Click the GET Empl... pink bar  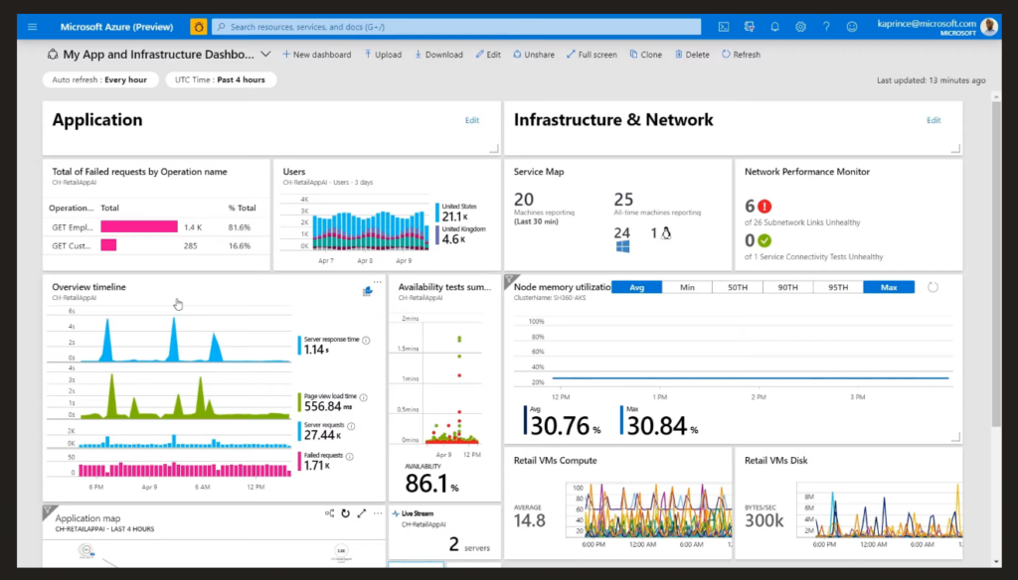139,226
